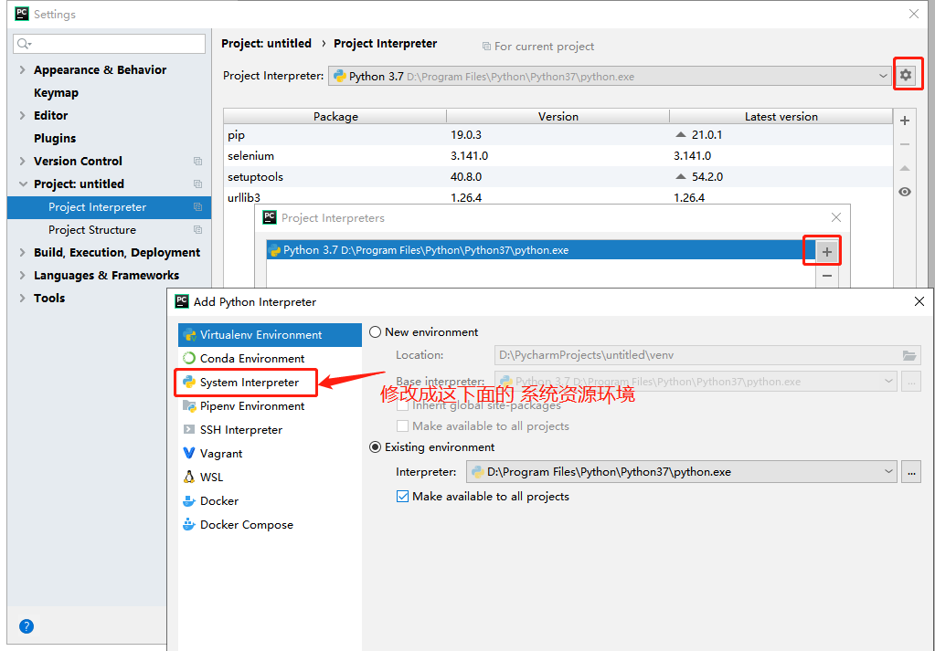Expand Build, Execution, Deployment section
The image size is (935, 651).
pyautogui.click(x=22, y=253)
